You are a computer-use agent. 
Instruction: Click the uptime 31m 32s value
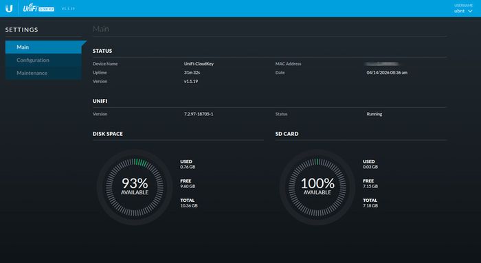coord(192,73)
